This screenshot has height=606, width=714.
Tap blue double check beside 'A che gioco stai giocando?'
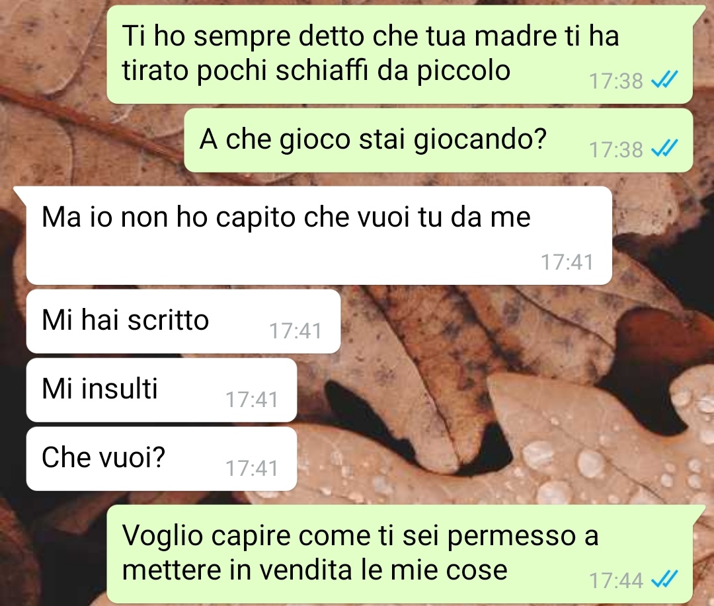click(x=664, y=149)
